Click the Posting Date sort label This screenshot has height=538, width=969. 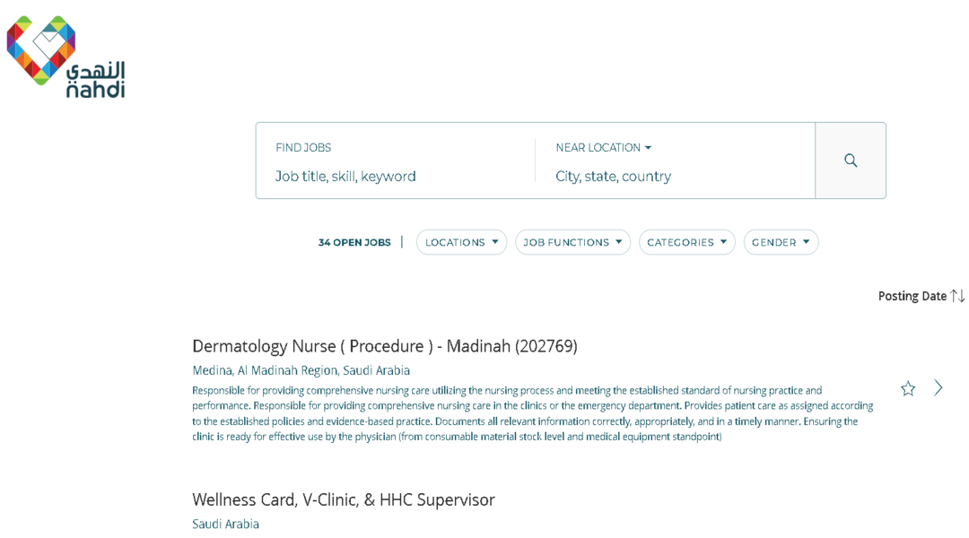pos(912,296)
